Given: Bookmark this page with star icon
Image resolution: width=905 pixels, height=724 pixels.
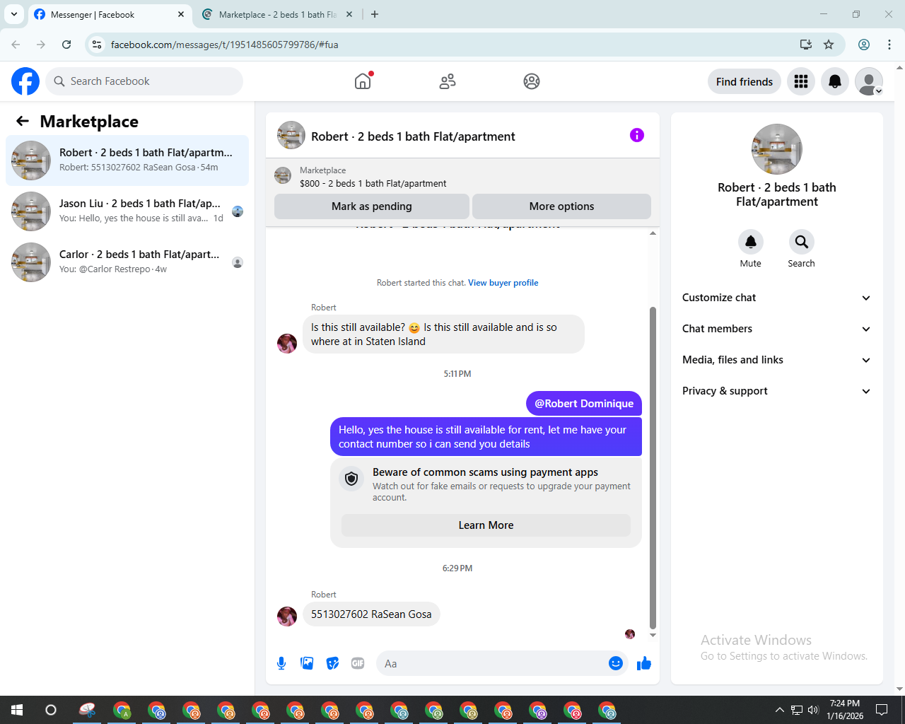Looking at the screenshot, I should 829,45.
